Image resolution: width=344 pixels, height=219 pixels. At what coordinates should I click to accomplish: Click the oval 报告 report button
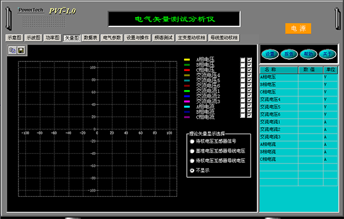(289, 54)
